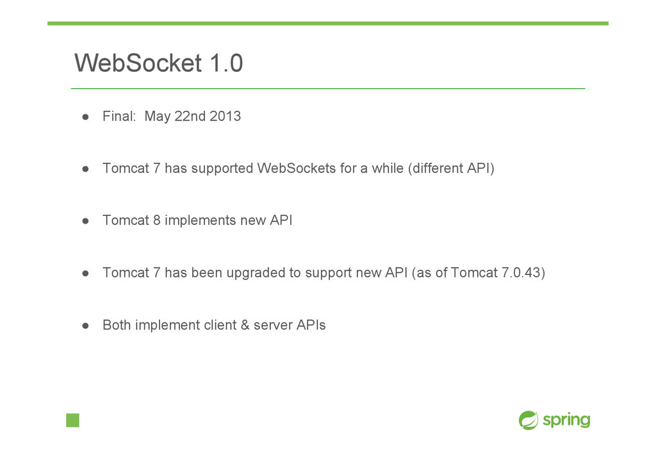Click text about Tomcat 7 supported WebSockets
656x464 pixels.
click(x=299, y=168)
